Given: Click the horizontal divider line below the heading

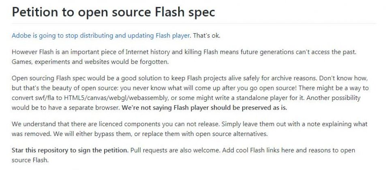Looking at the screenshot, I should (x=194, y=24).
